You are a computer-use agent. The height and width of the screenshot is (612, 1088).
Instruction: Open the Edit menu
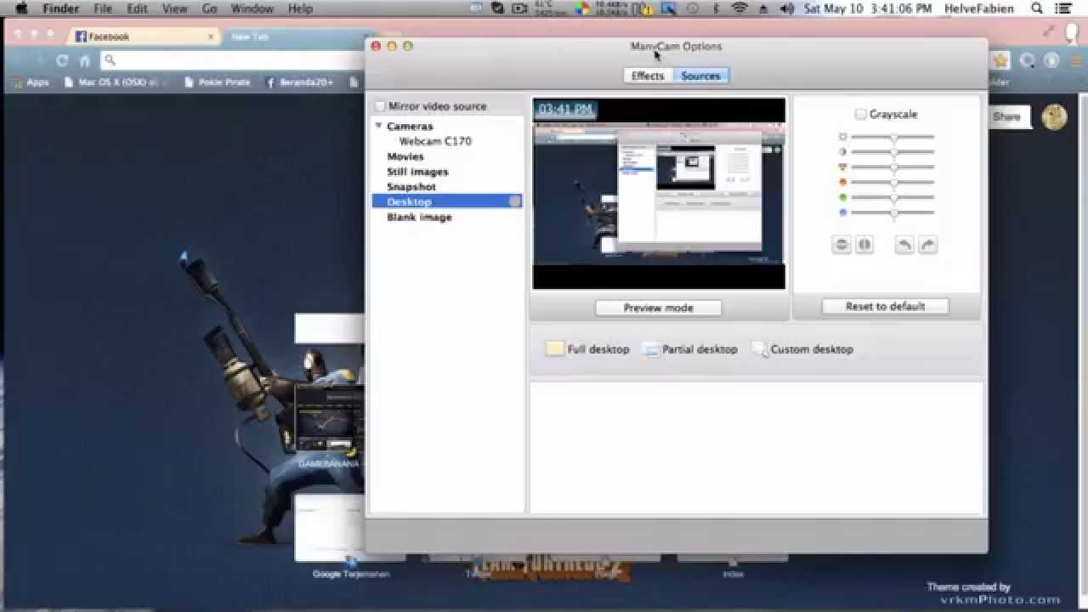(137, 8)
